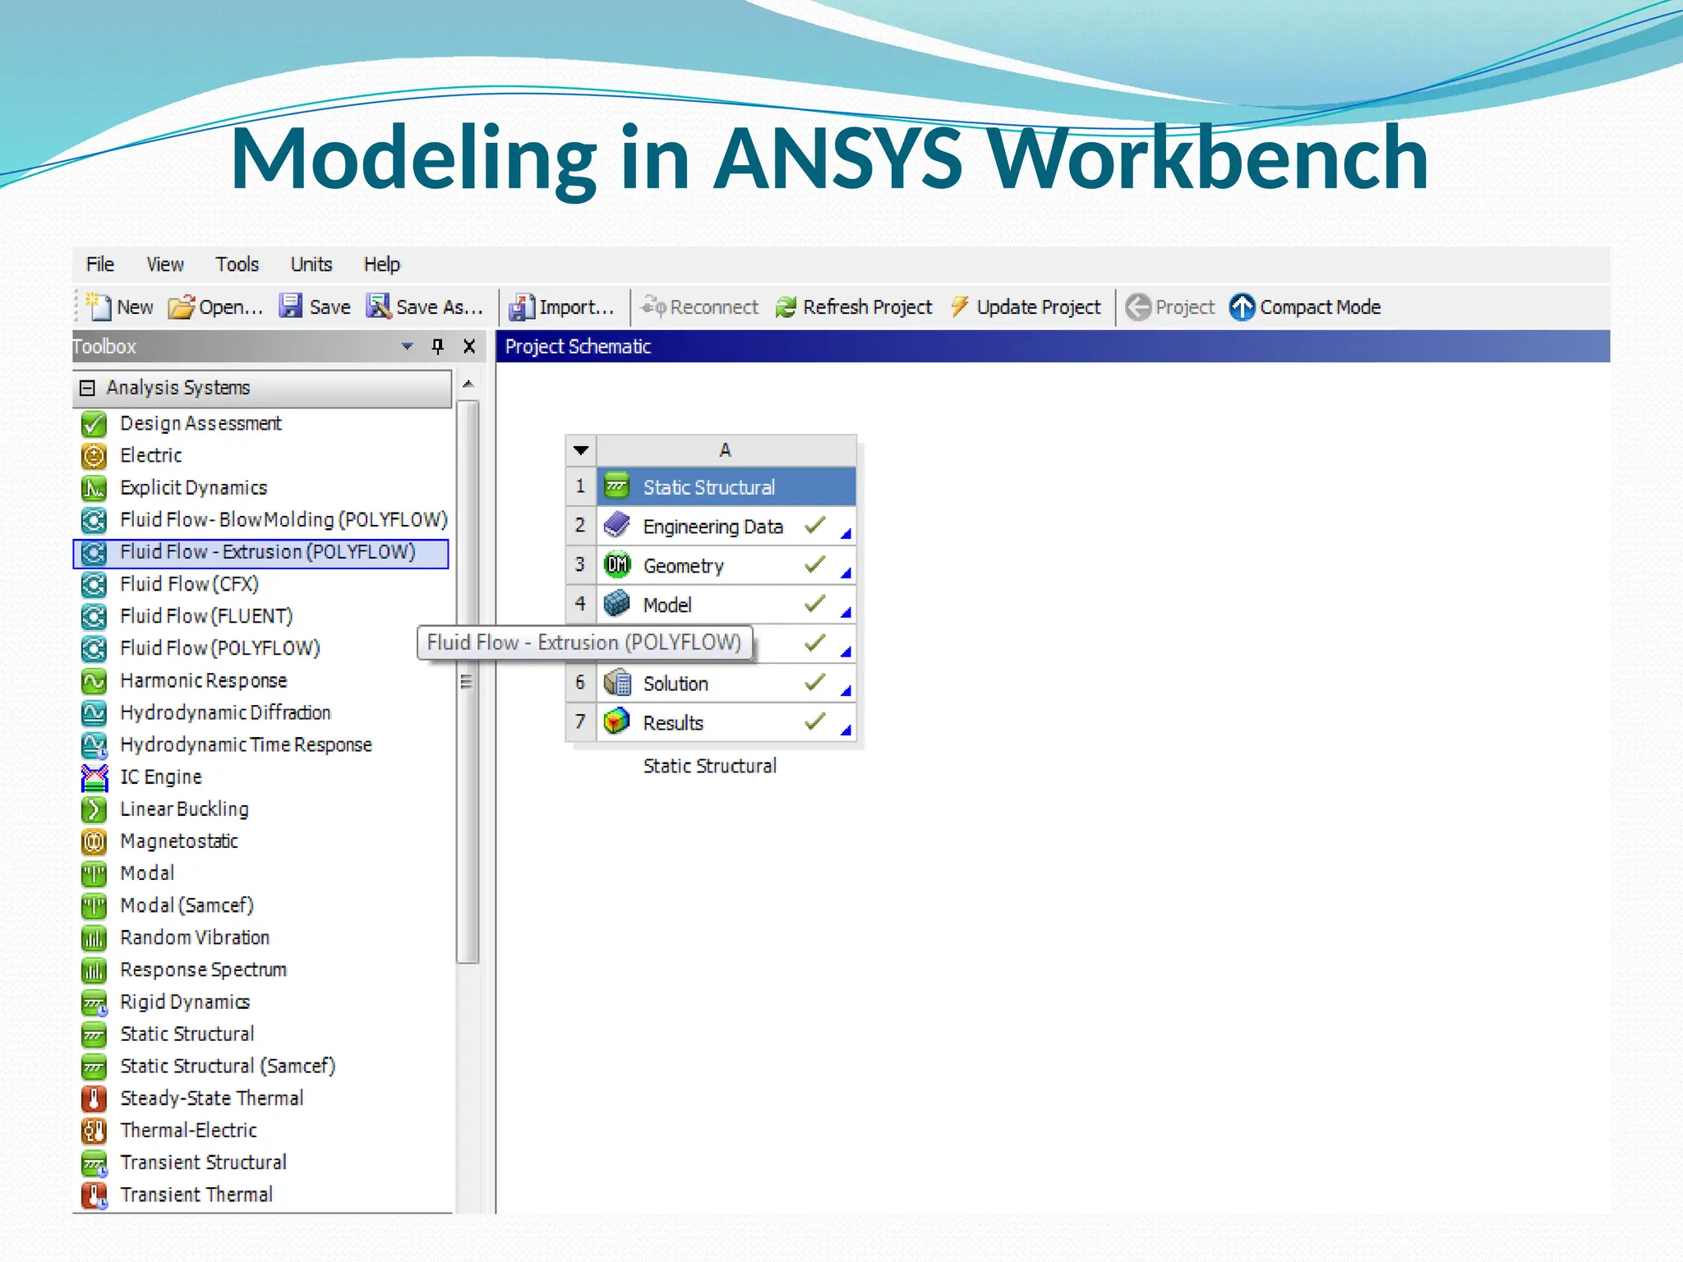Click the Project Schematic title tab
Image resolution: width=1683 pixels, height=1262 pixels.
(x=578, y=347)
